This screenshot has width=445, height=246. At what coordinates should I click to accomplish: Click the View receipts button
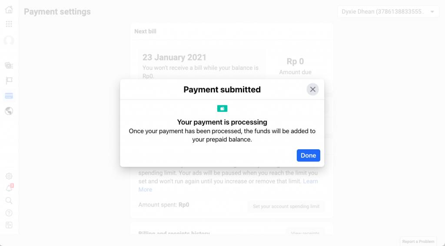[305, 233]
